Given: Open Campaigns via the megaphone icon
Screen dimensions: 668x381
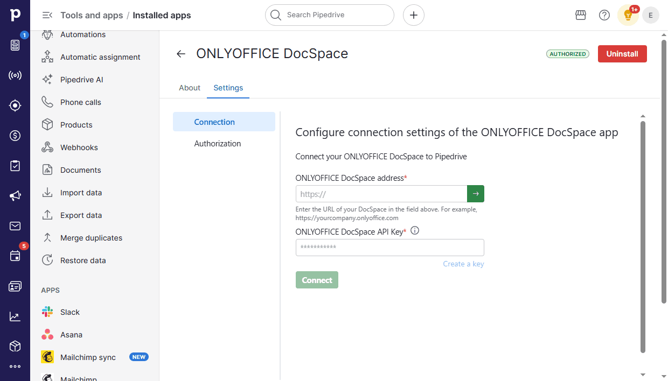Looking at the screenshot, I should pyautogui.click(x=15, y=196).
